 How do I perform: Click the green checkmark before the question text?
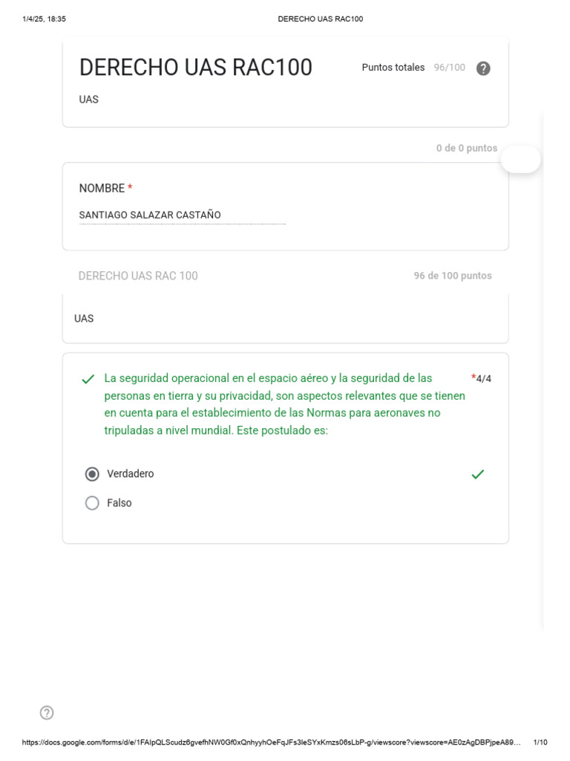88,380
